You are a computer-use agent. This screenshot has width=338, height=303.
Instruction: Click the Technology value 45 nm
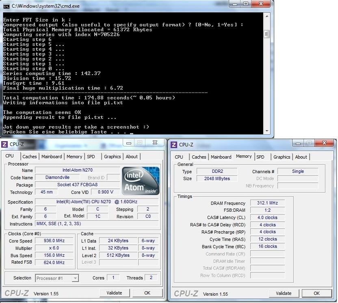(x=47, y=192)
